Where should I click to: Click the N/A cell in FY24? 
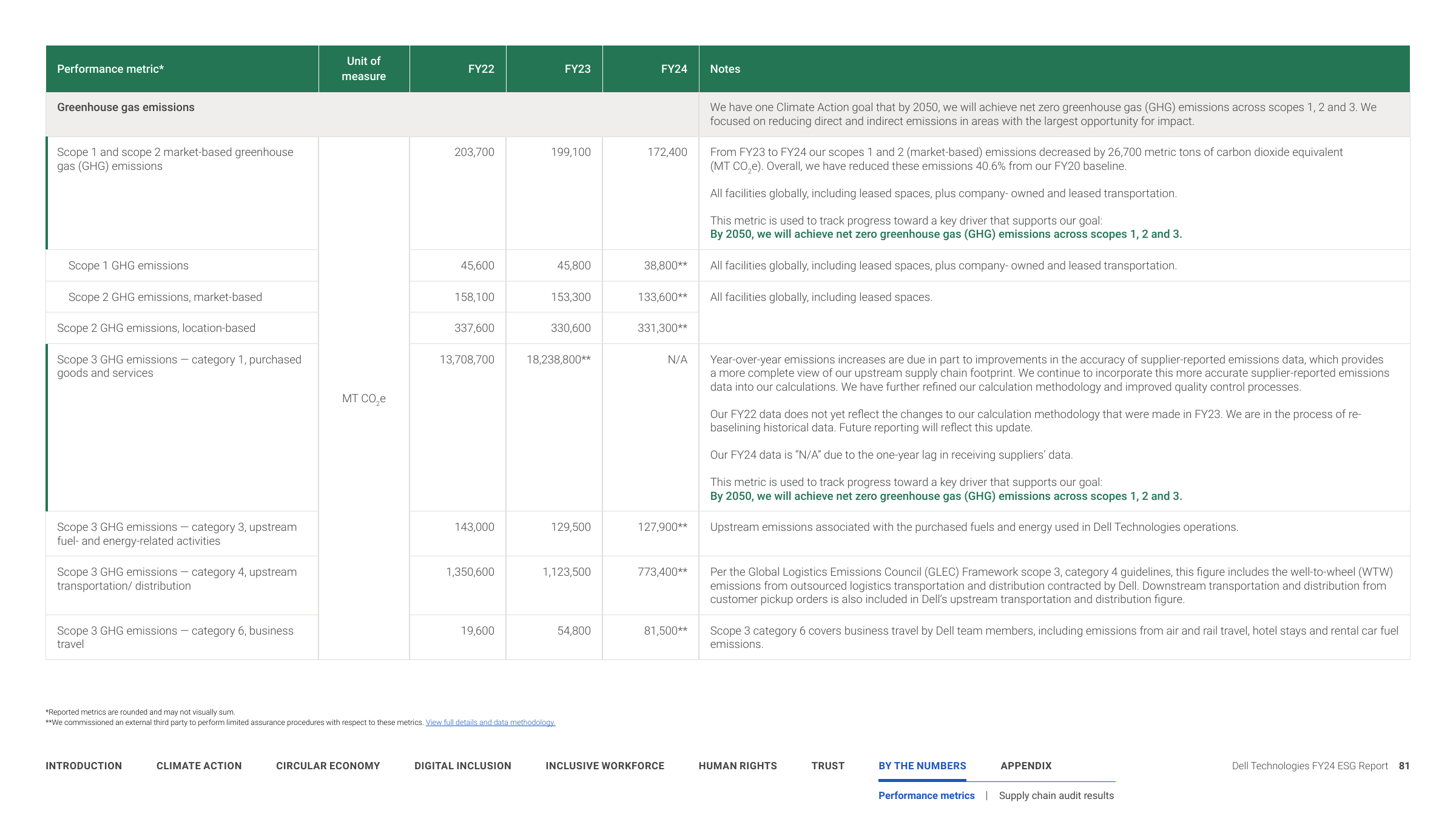tap(678, 360)
